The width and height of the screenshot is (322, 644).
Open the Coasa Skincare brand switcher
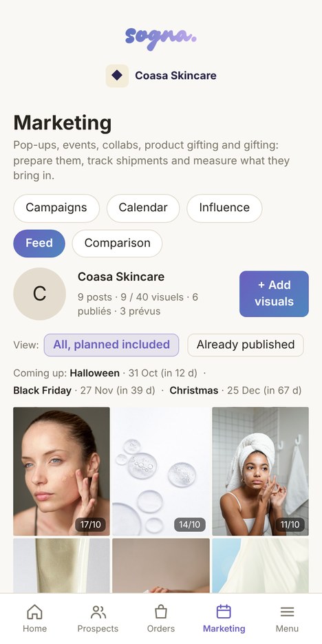pos(161,76)
